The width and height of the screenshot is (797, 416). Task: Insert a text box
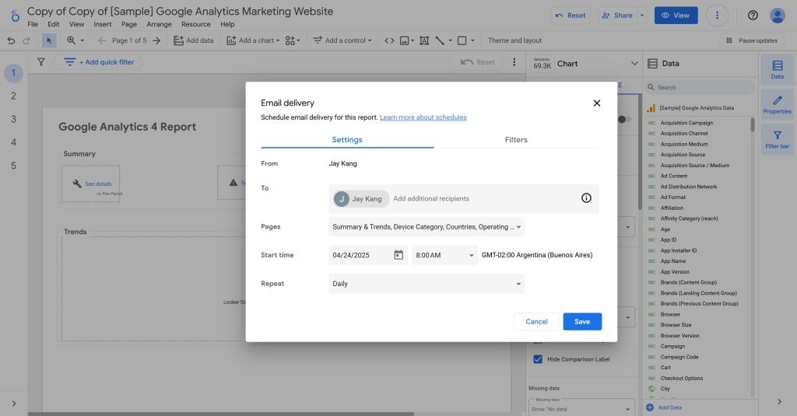pos(424,40)
